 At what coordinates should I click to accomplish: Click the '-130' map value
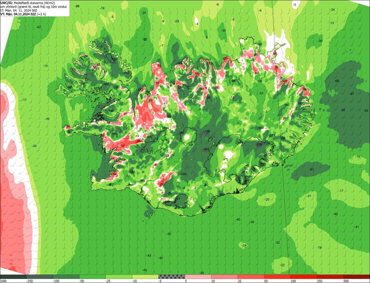pos(110,111)
